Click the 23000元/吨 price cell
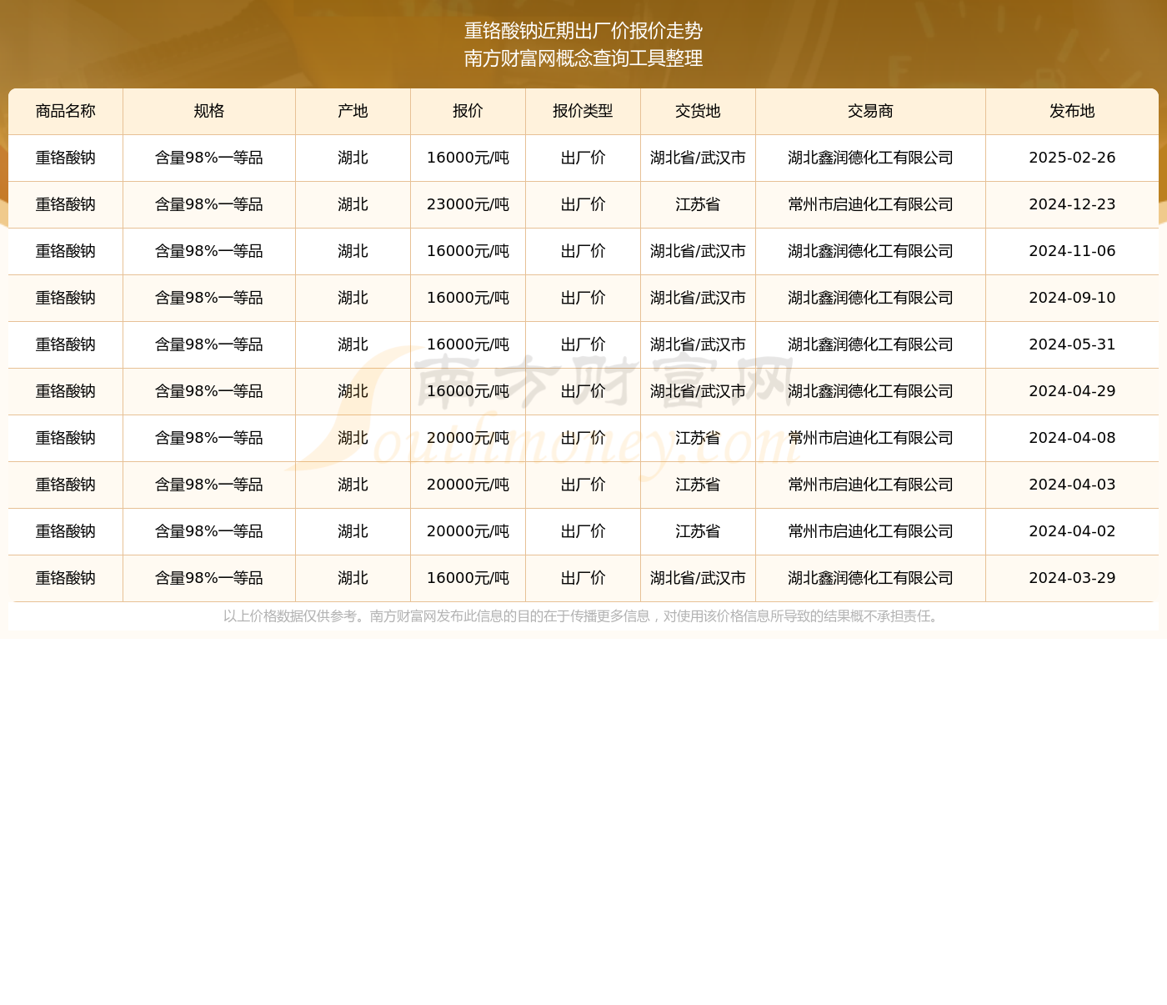 coord(468,205)
